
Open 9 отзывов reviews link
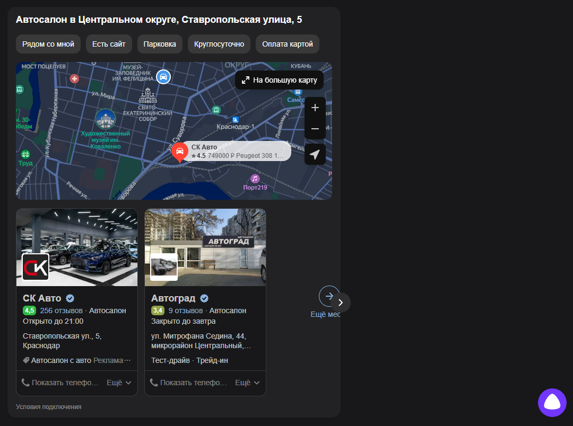tap(186, 310)
